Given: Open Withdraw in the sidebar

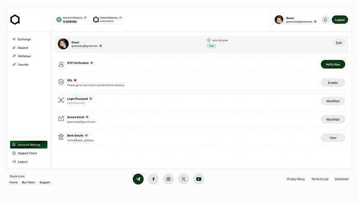Looking at the screenshot, I should (24, 57).
